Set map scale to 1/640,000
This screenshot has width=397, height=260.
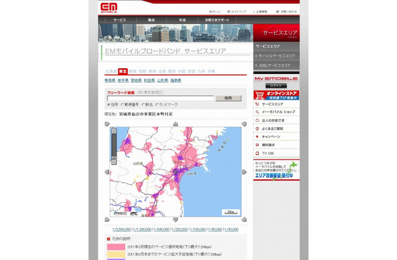161,229
